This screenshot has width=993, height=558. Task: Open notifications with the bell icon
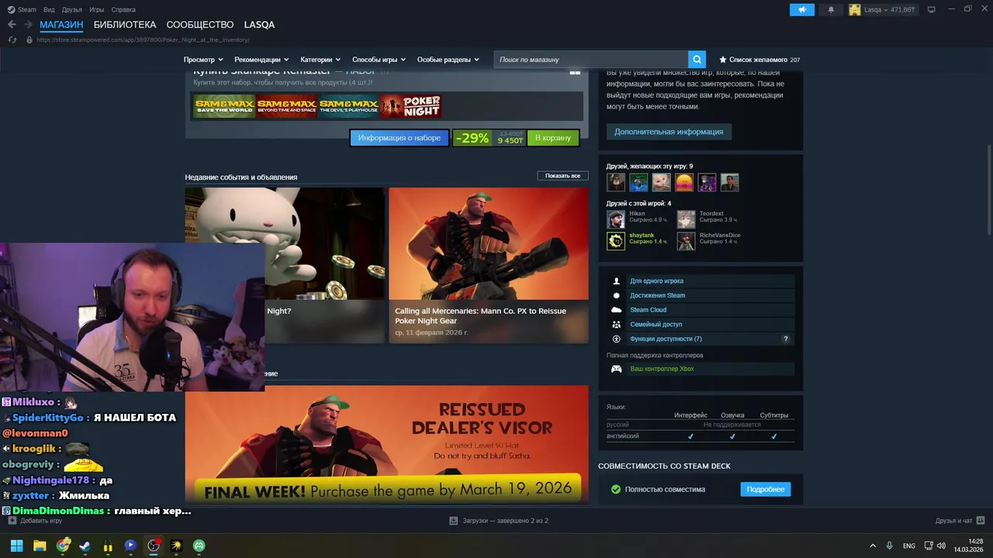(831, 9)
